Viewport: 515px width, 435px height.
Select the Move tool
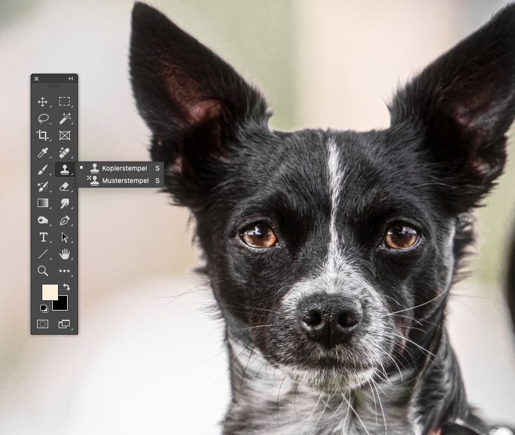[x=43, y=102]
